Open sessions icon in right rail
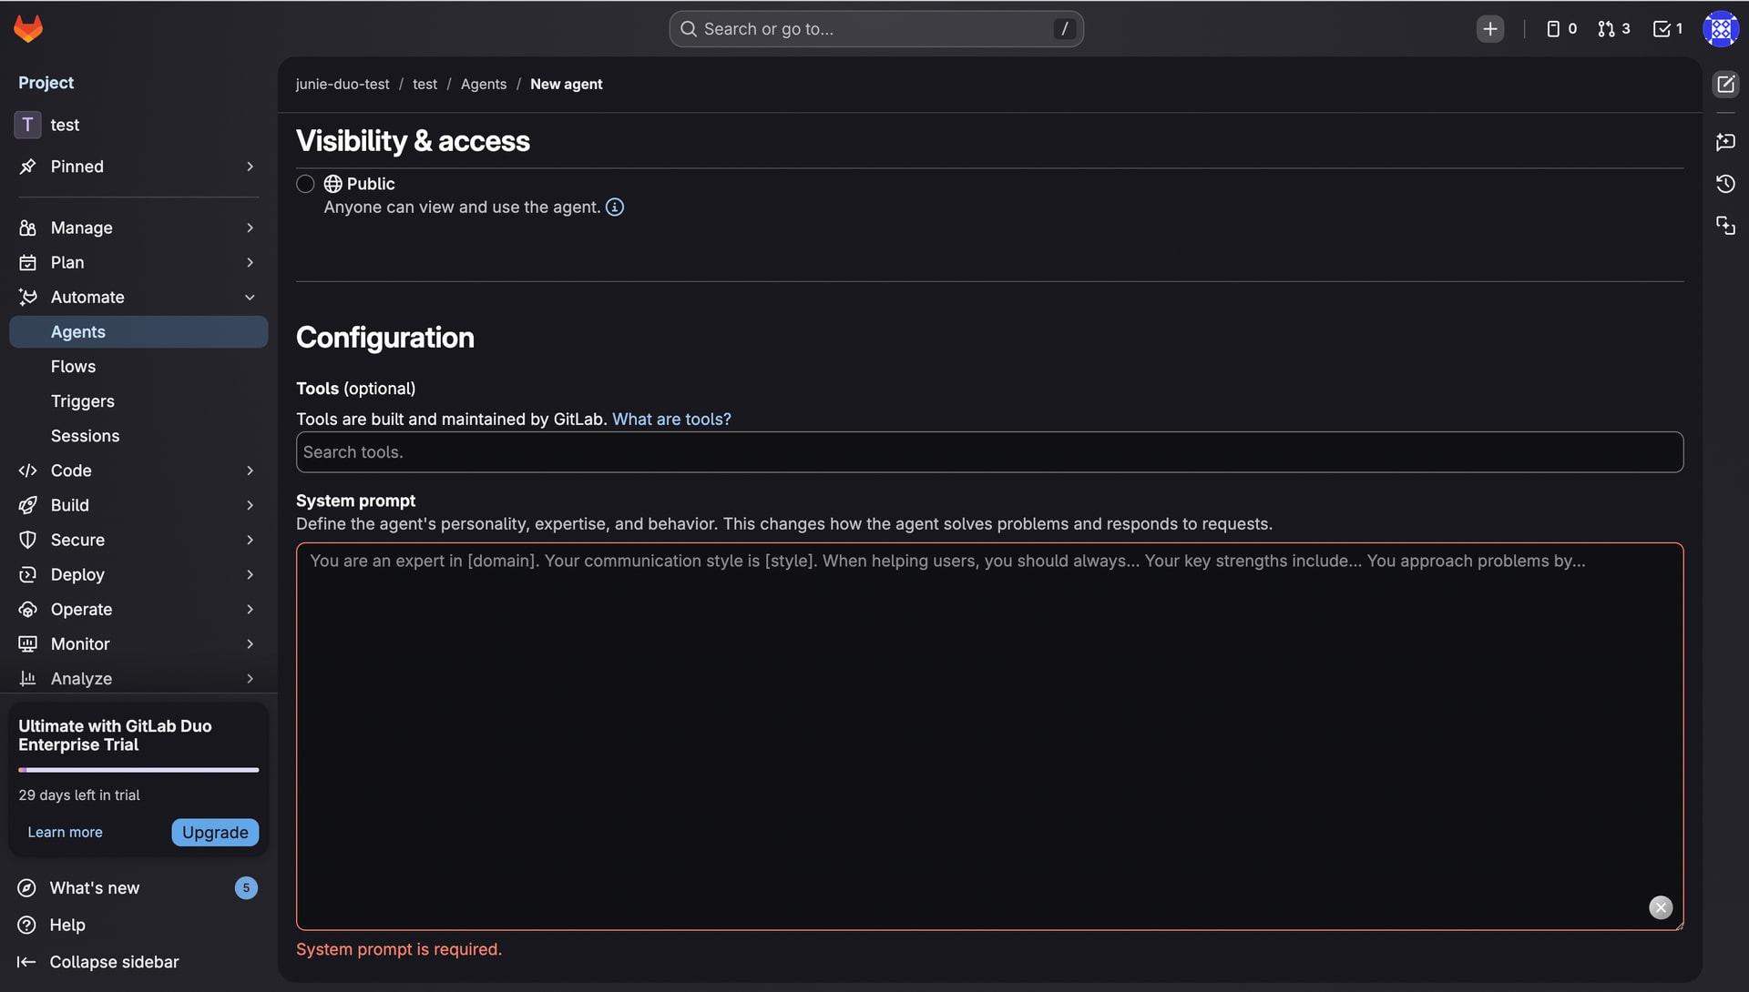The image size is (1749, 992). pos(1725,226)
